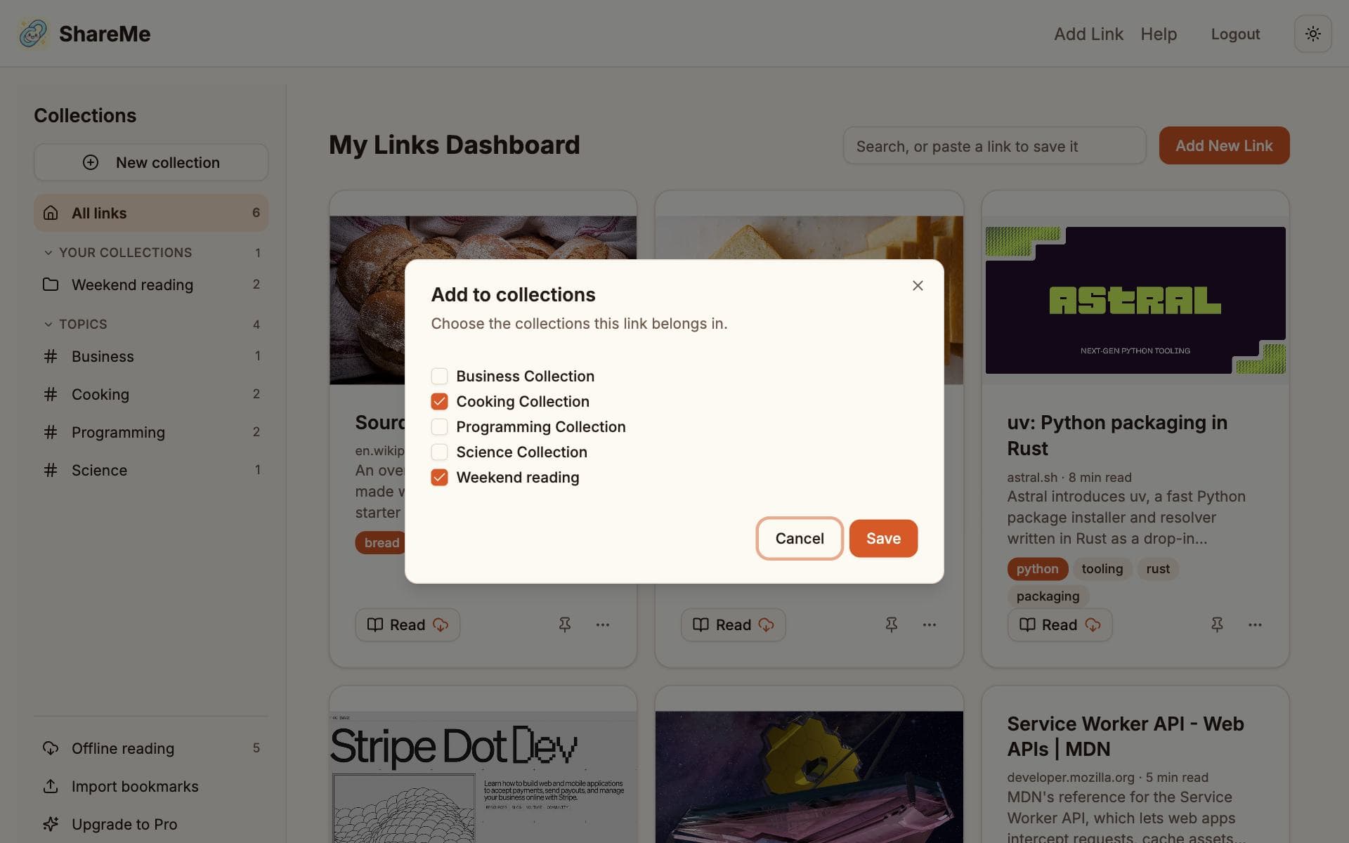1349x843 pixels.
Task: Collapse the TOPICS section chevron
Action: pos(48,324)
